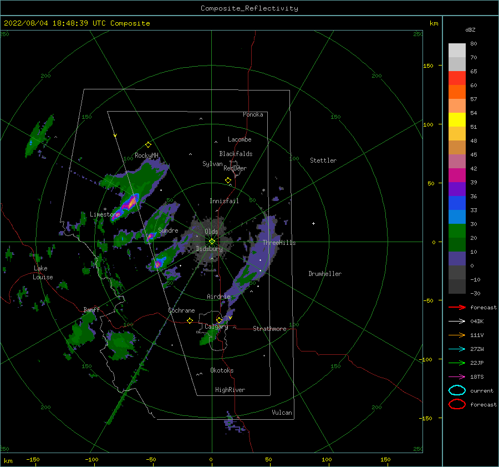Select the Sundre label
Image resolution: width=499 pixels, height=467 pixels.
coord(169,230)
